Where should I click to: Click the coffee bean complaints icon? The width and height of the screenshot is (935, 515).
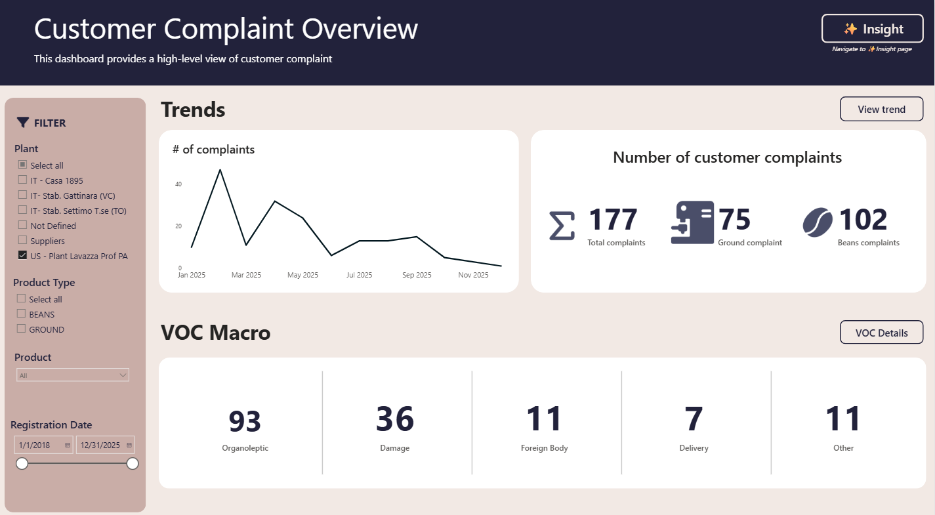(818, 222)
